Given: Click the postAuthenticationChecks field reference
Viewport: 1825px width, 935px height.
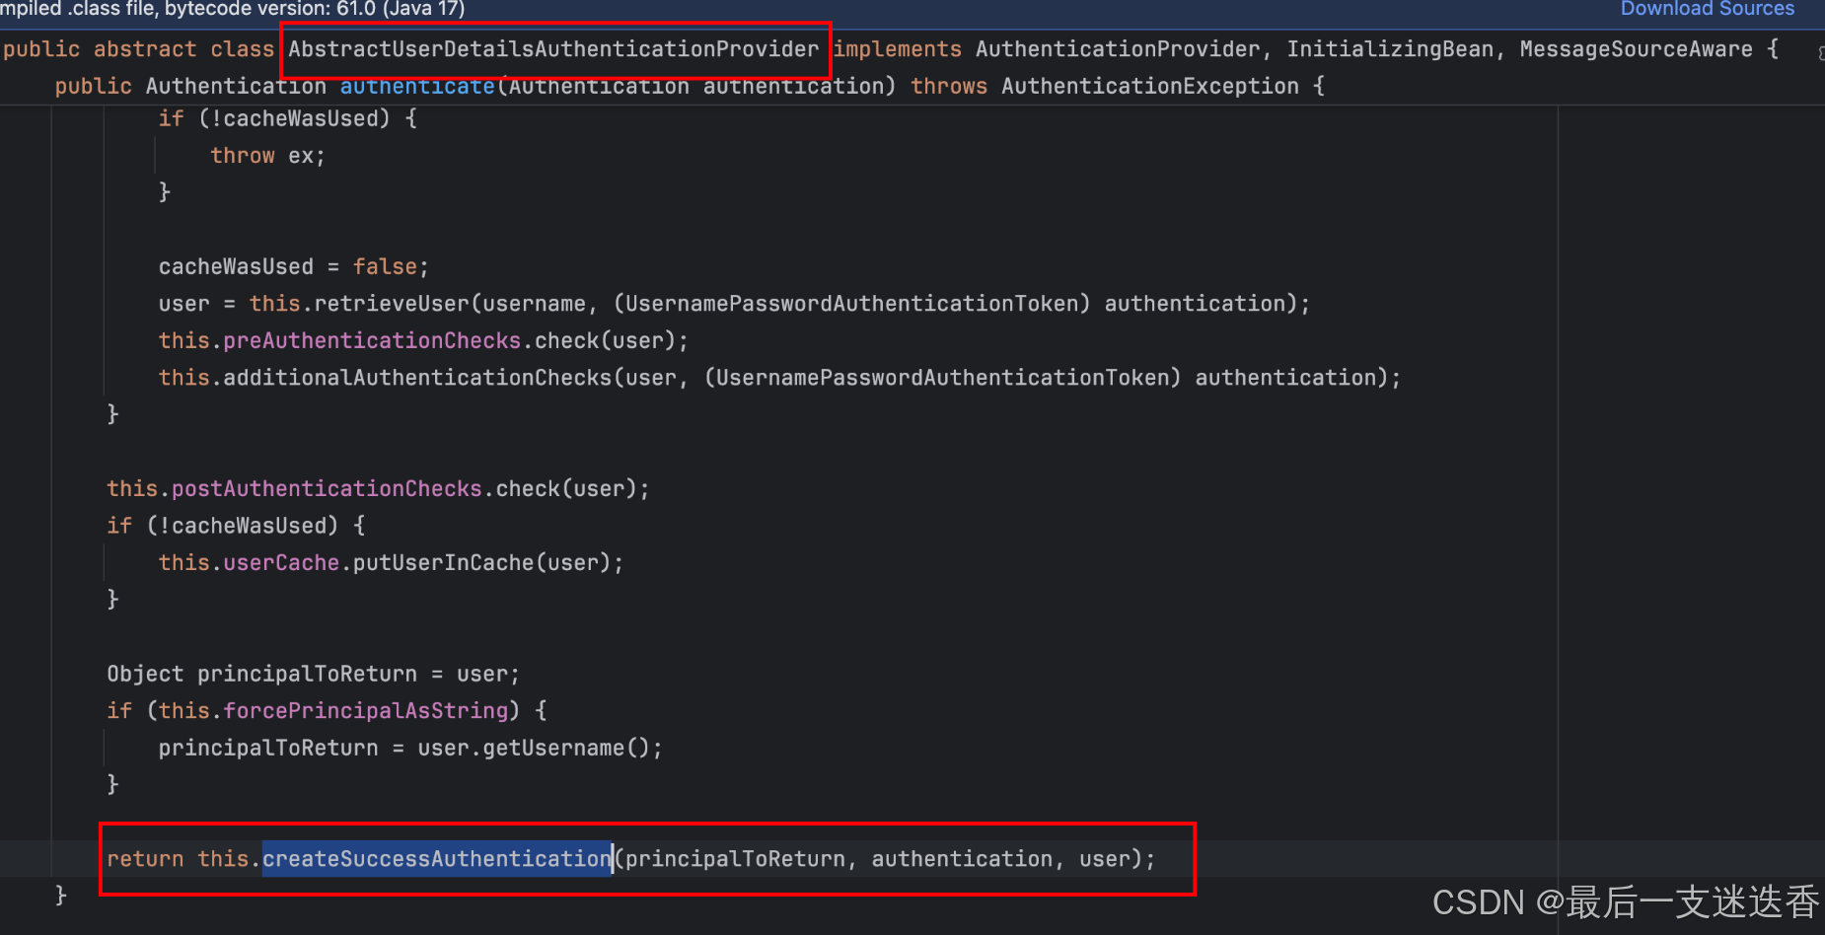Looking at the screenshot, I should click(327, 489).
